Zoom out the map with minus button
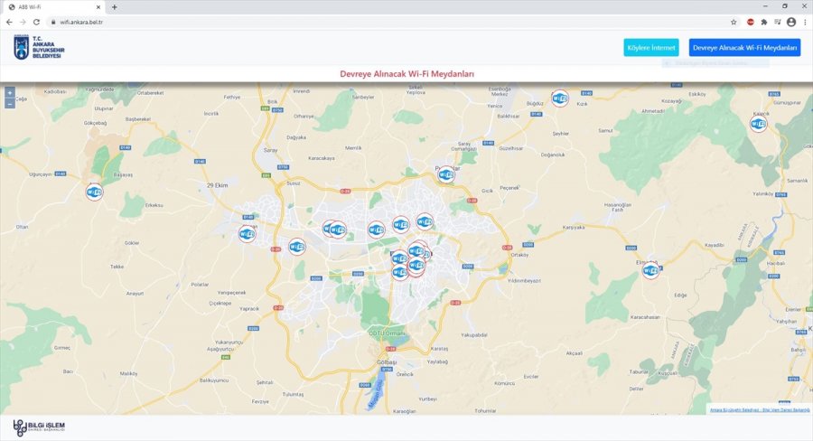The height and width of the screenshot is (441, 813). coord(9,104)
